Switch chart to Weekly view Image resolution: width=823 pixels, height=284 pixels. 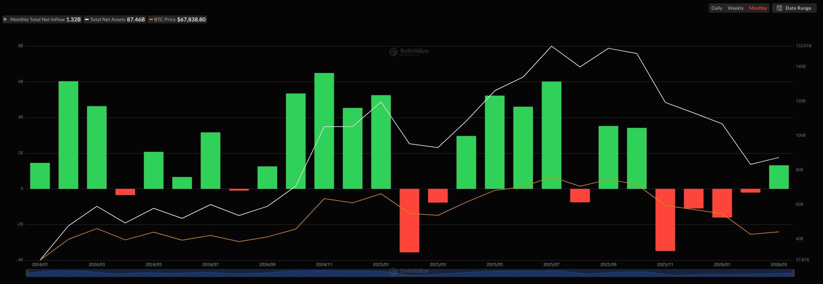(735, 8)
